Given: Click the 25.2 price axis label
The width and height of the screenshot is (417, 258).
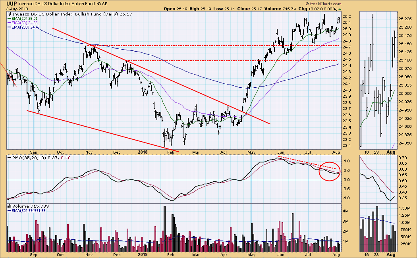Looking at the screenshot, I should click(347, 17).
